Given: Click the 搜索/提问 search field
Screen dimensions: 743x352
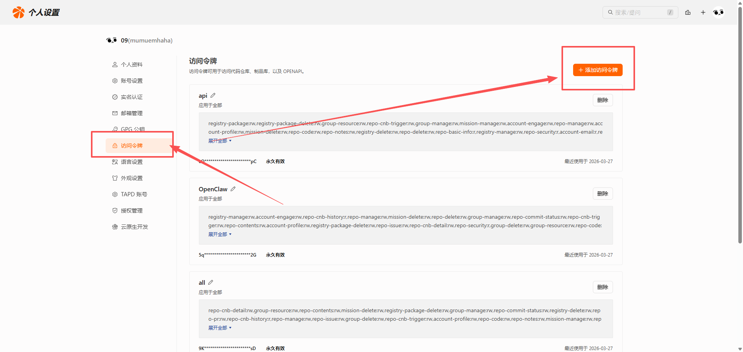Looking at the screenshot, I should [x=639, y=12].
